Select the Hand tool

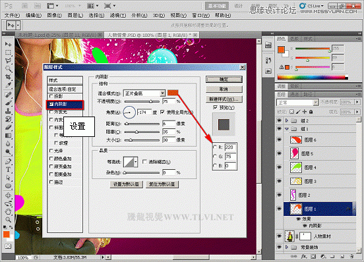click(8, 211)
